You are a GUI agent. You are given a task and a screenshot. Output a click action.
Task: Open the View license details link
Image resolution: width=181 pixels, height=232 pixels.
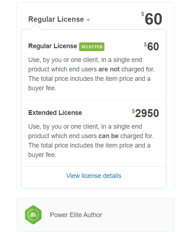click(x=94, y=176)
